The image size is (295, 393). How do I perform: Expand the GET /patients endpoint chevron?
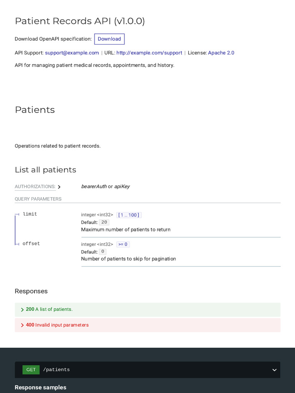[x=274, y=370]
